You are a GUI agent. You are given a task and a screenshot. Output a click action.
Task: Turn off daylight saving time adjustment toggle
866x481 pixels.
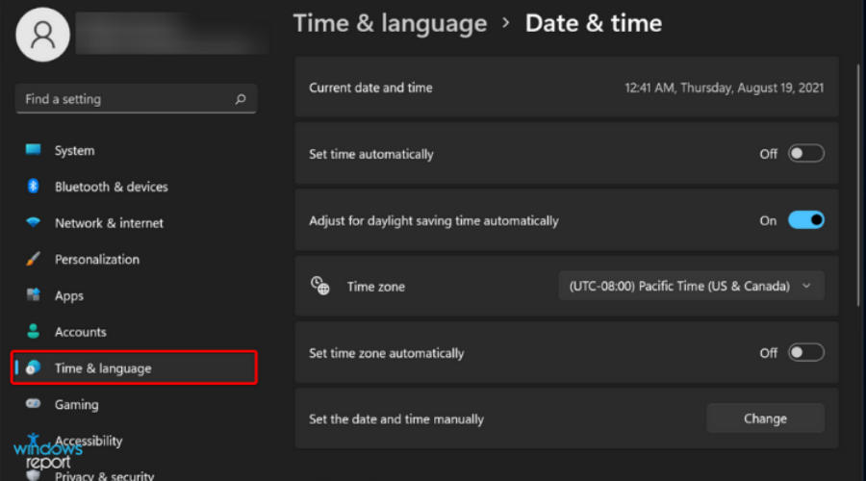click(806, 220)
